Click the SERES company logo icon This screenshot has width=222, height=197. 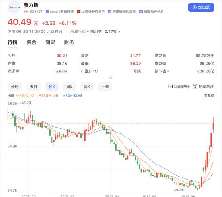coord(14,7)
